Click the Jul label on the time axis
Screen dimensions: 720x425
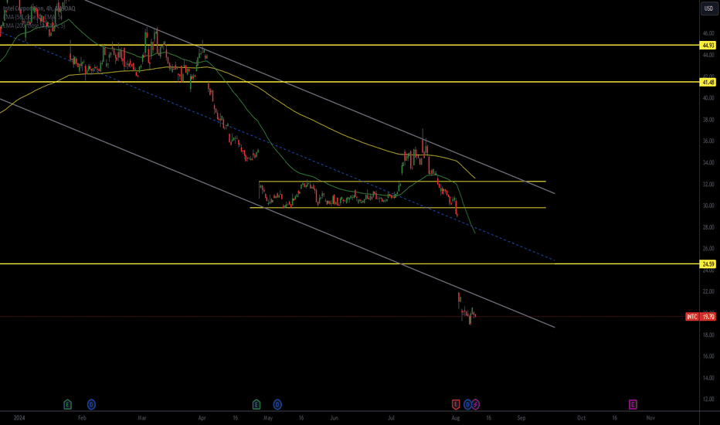tap(391, 418)
